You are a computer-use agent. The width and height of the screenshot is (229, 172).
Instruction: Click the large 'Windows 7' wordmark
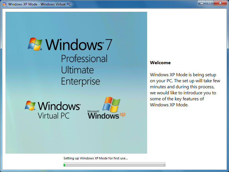(79, 44)
